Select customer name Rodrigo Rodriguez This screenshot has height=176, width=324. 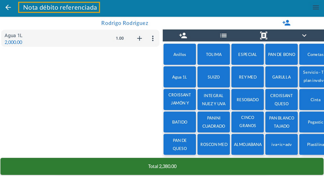point(125,23)
